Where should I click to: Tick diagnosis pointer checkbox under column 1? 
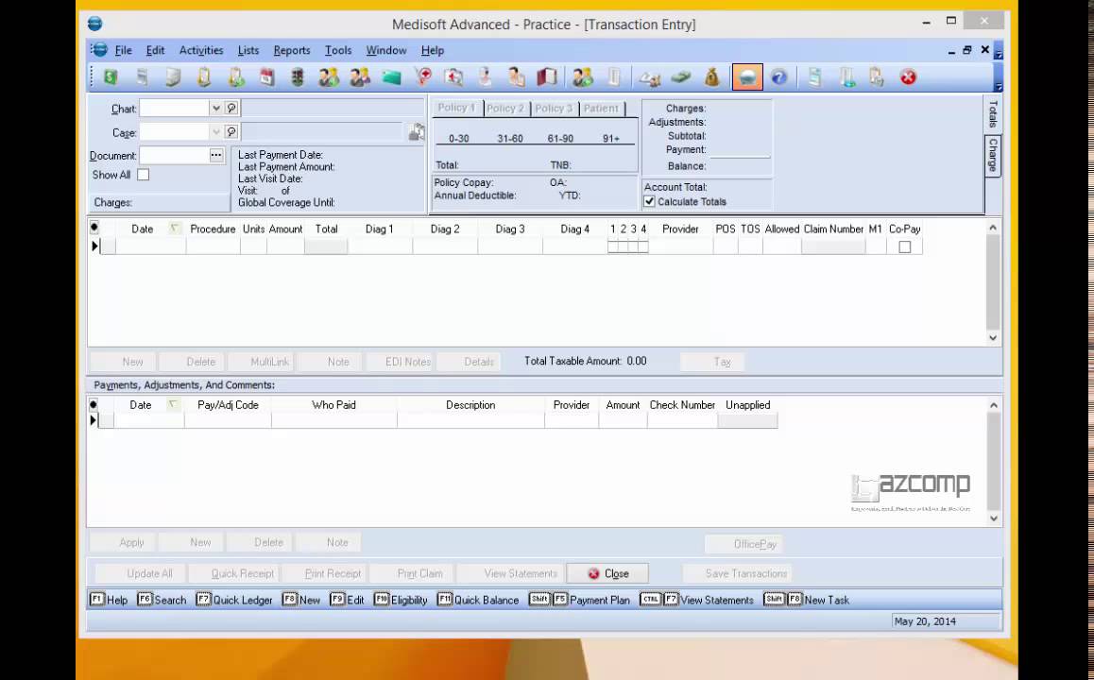(612, 246)
